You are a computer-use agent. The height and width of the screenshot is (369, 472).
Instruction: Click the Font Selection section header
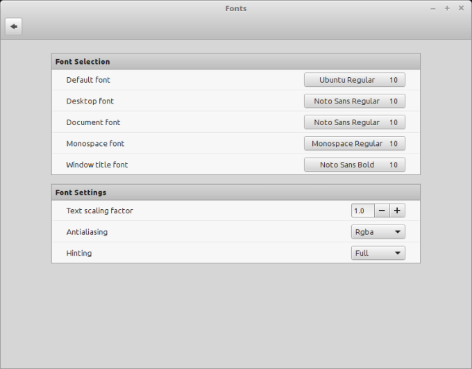click(x=235, y=62)
